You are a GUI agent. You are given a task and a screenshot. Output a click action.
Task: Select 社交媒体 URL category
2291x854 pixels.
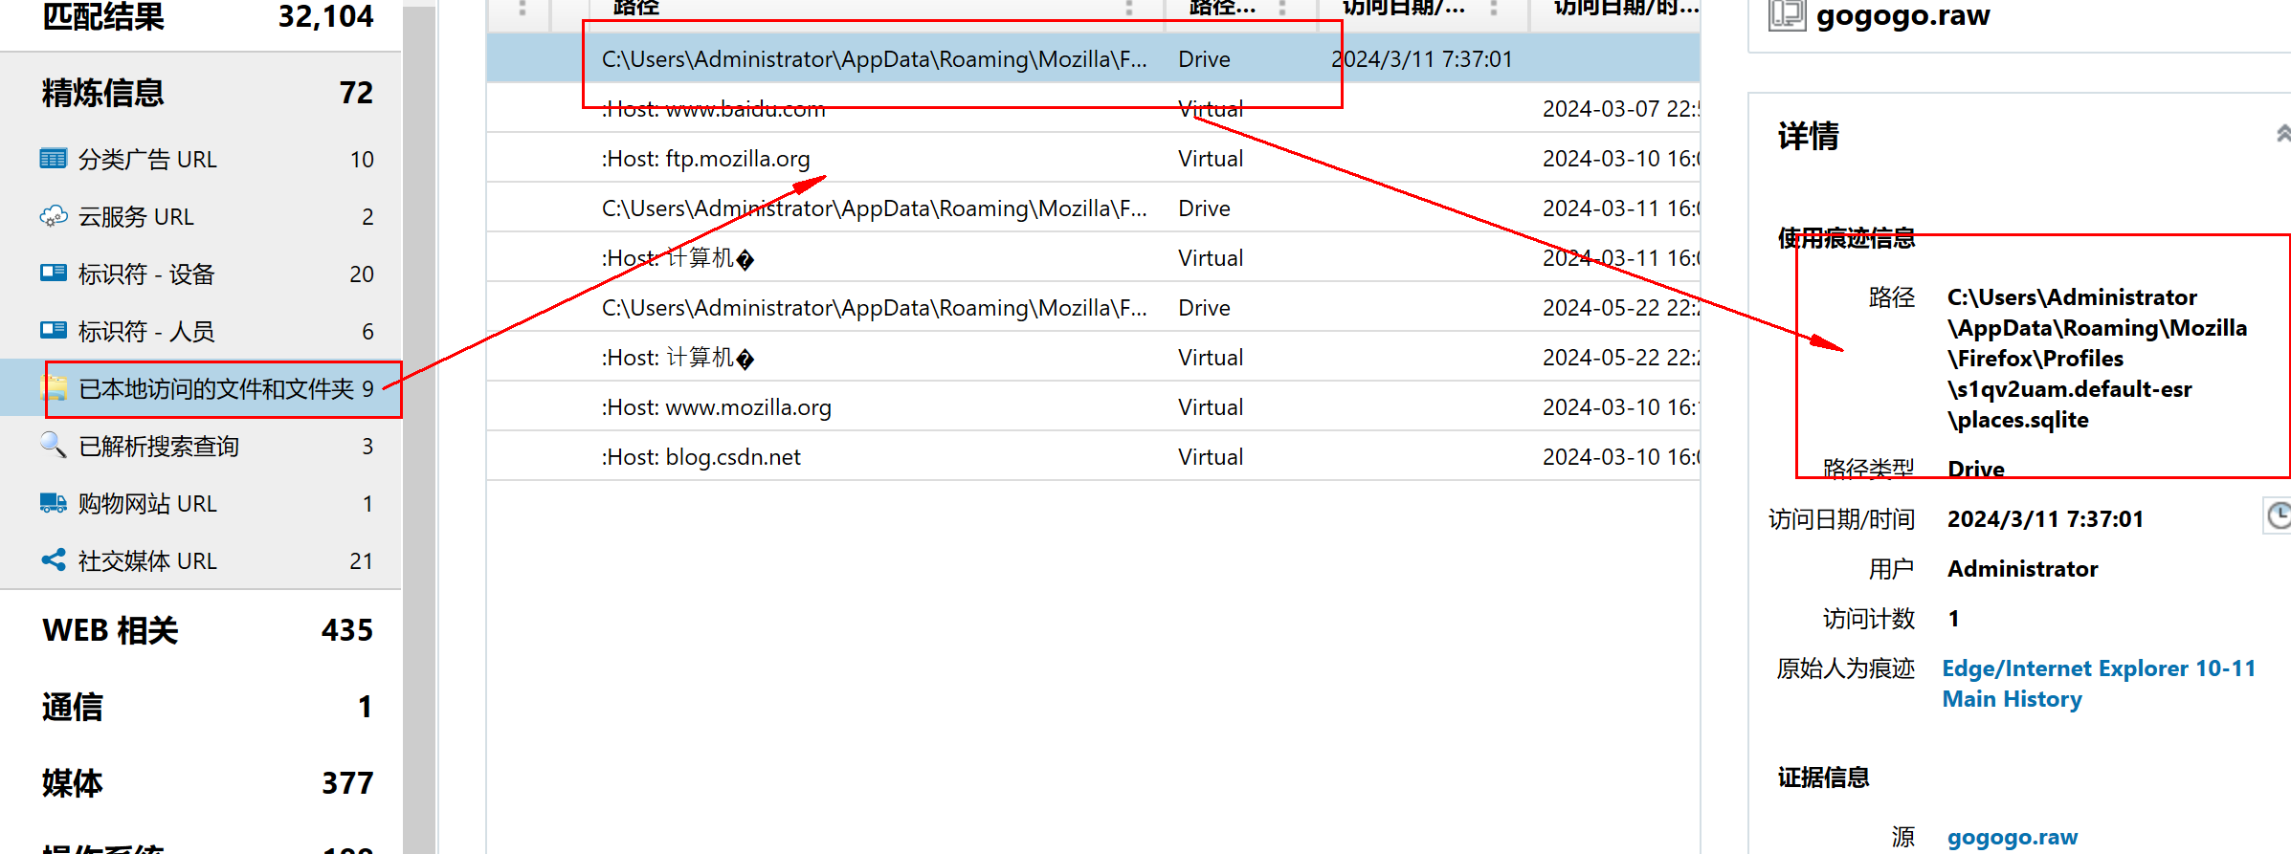tap(201, 560)
